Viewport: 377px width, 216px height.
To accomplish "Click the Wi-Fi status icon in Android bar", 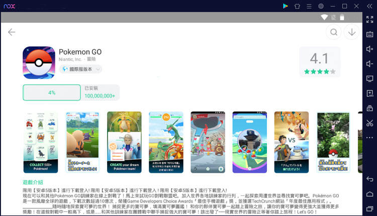I will pyautogui.click(x=324, y=17).
